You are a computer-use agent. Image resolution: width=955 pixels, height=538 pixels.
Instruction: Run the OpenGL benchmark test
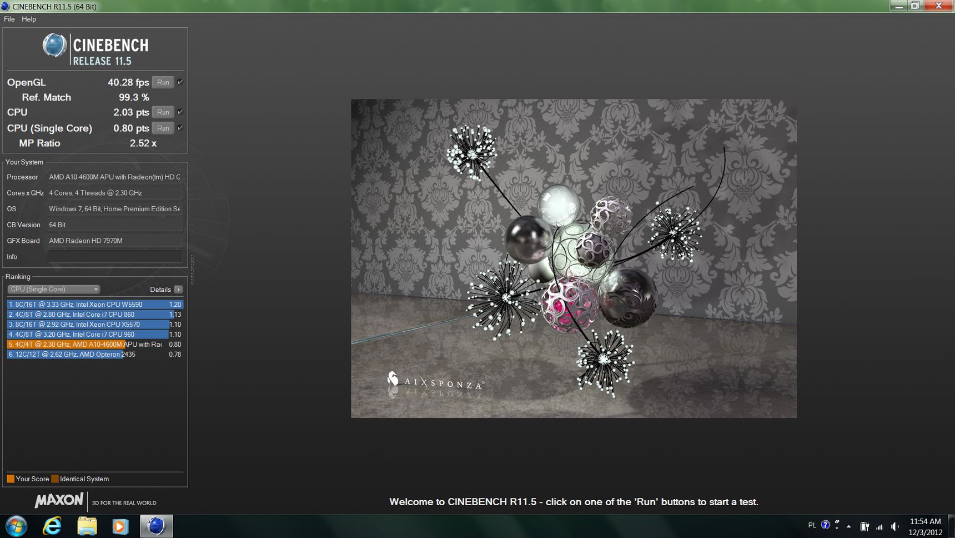[163, 82]
